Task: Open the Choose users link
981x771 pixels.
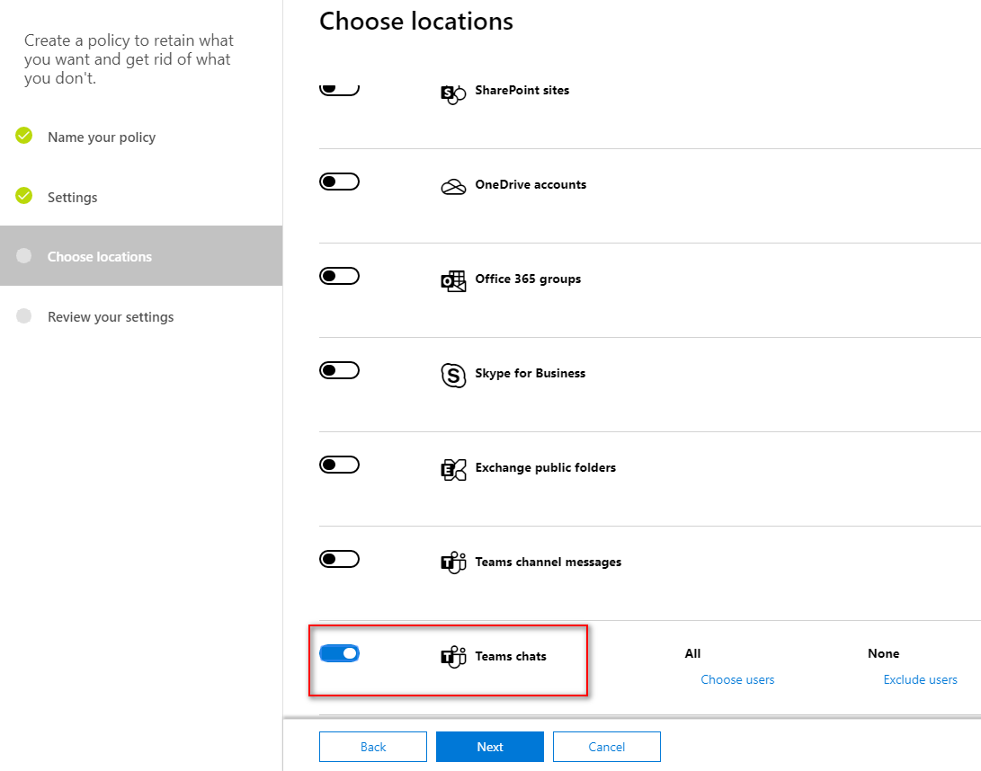Action: click(x=737, y=679)
